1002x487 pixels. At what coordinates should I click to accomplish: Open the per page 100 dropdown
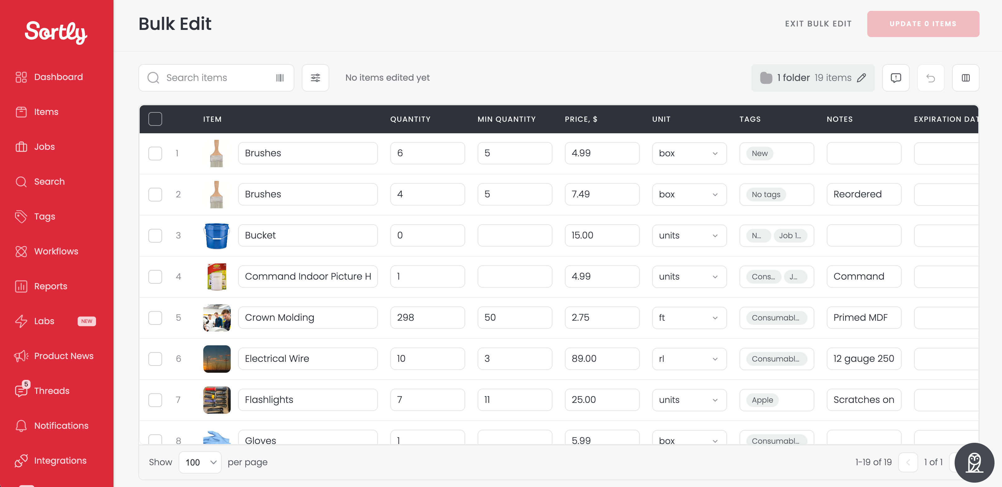[x=200, y=462]
